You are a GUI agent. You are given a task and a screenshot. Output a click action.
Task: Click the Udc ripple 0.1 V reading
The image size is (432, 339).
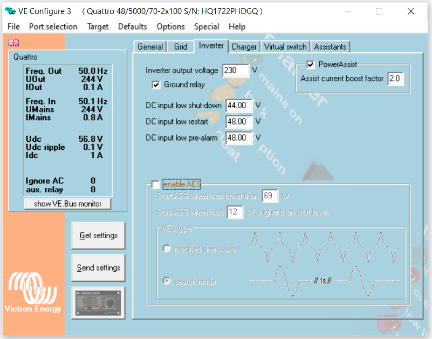coord(93,147)
